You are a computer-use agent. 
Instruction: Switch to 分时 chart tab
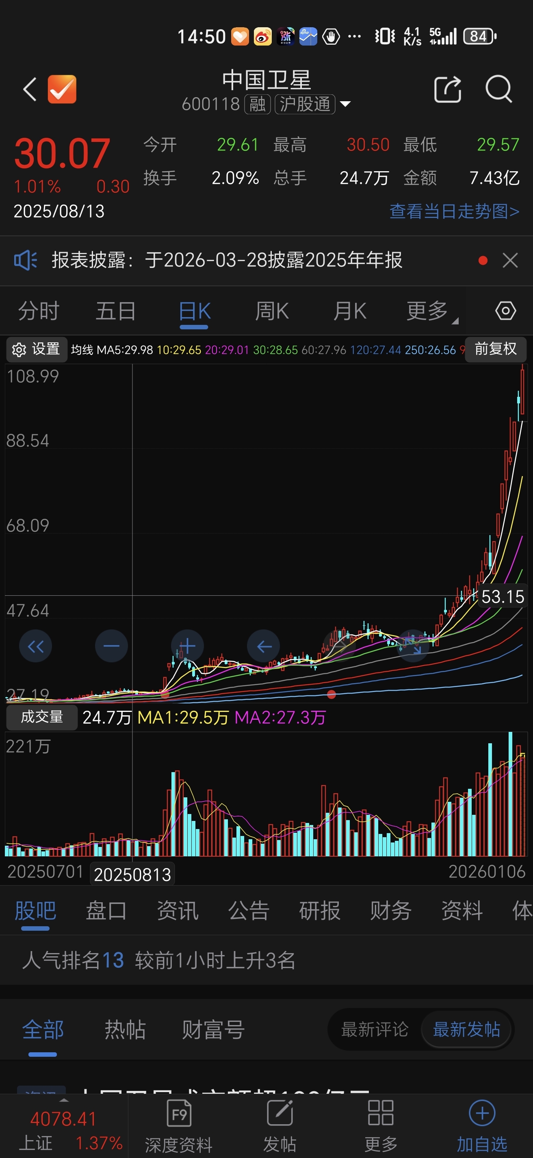39,311
